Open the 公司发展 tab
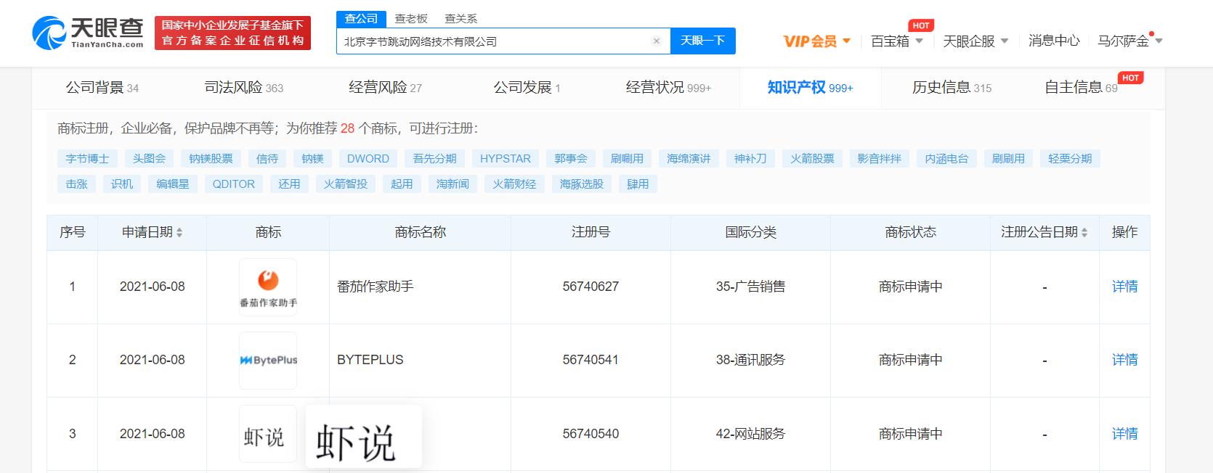This screenshot has height=473, width=1213. tap(527, 88)
